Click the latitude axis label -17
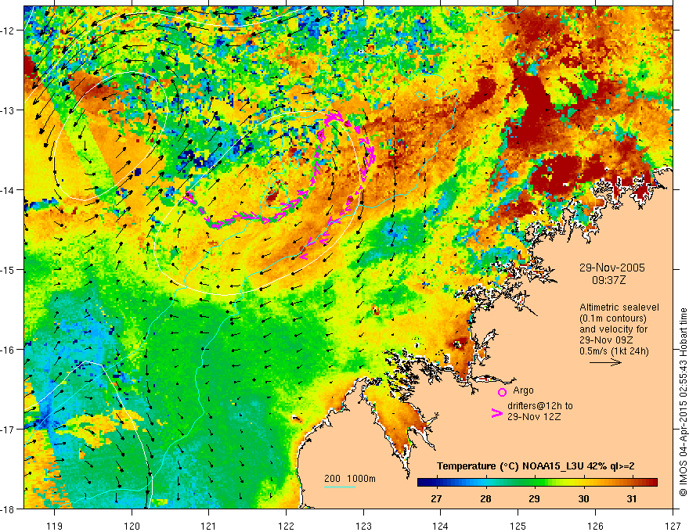This screenshot has width=689, height=532. [8, 429]
